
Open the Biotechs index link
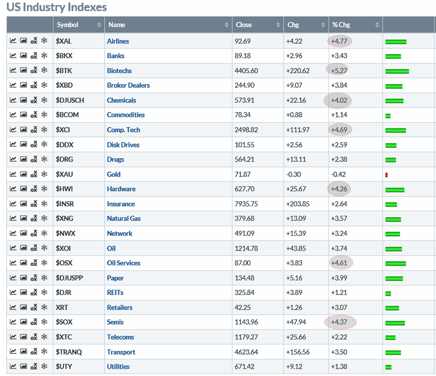(x=120, y=70)
